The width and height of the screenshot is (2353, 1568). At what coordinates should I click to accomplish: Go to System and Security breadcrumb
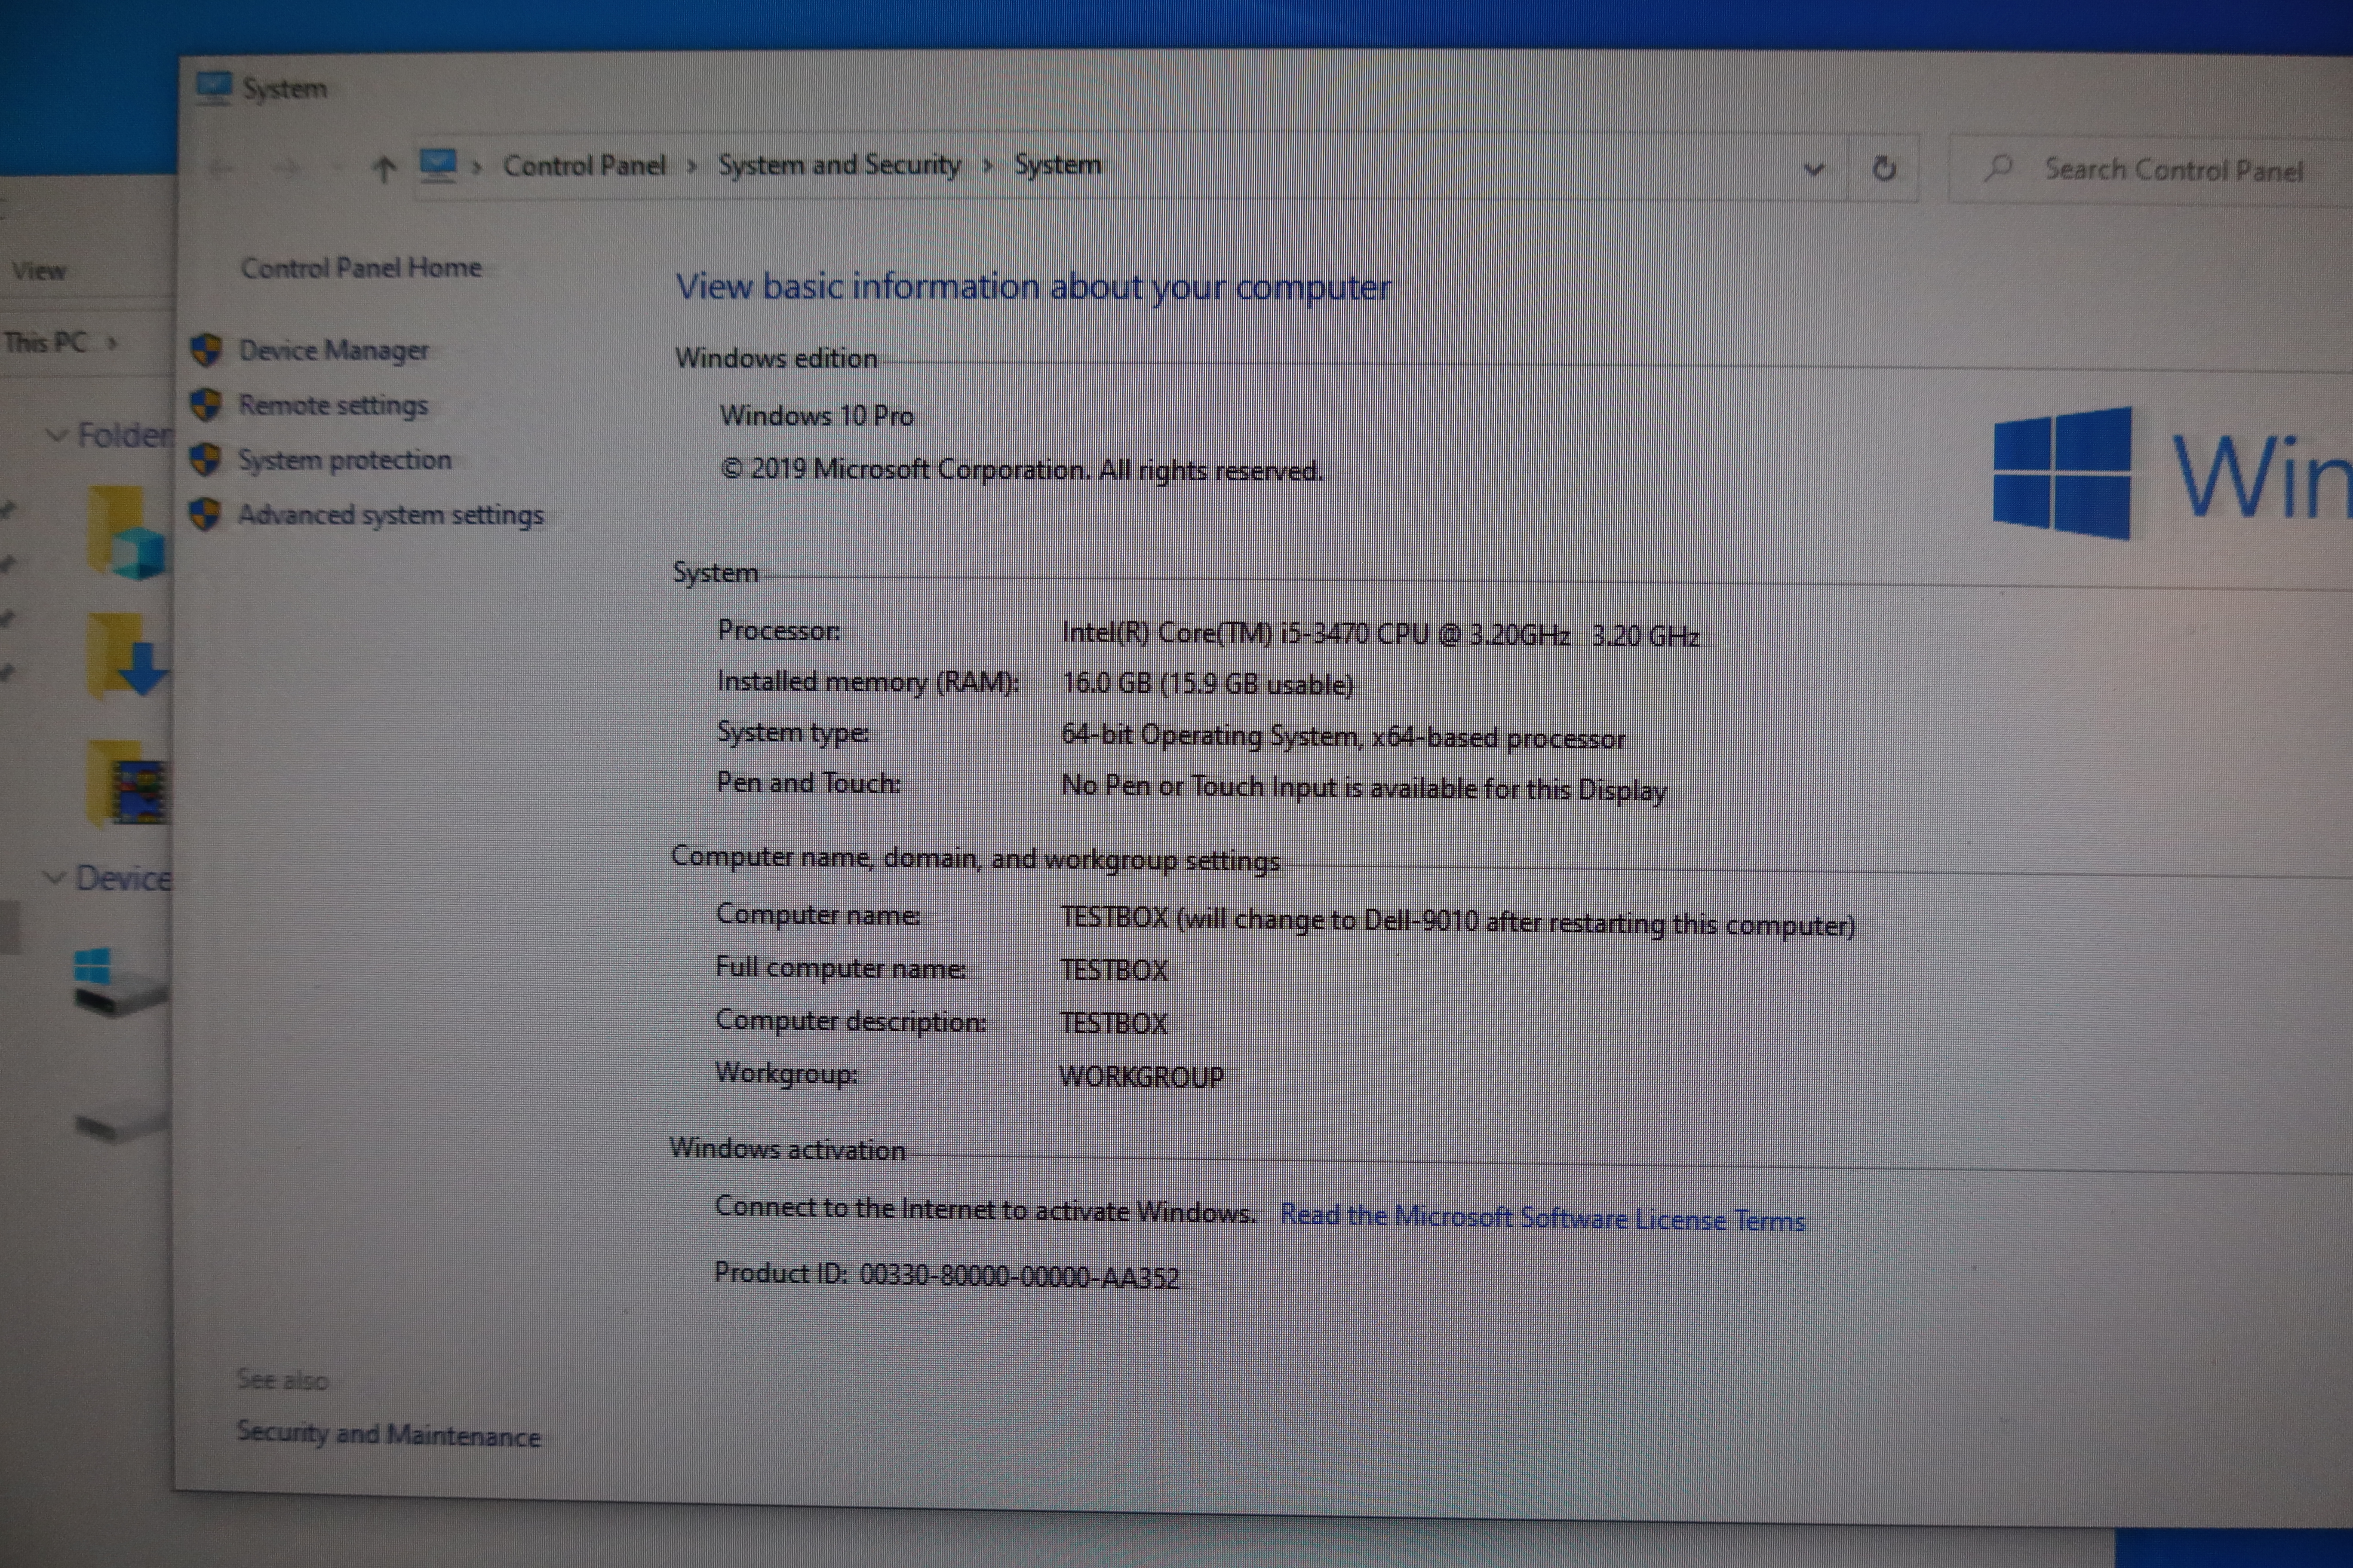839,165
